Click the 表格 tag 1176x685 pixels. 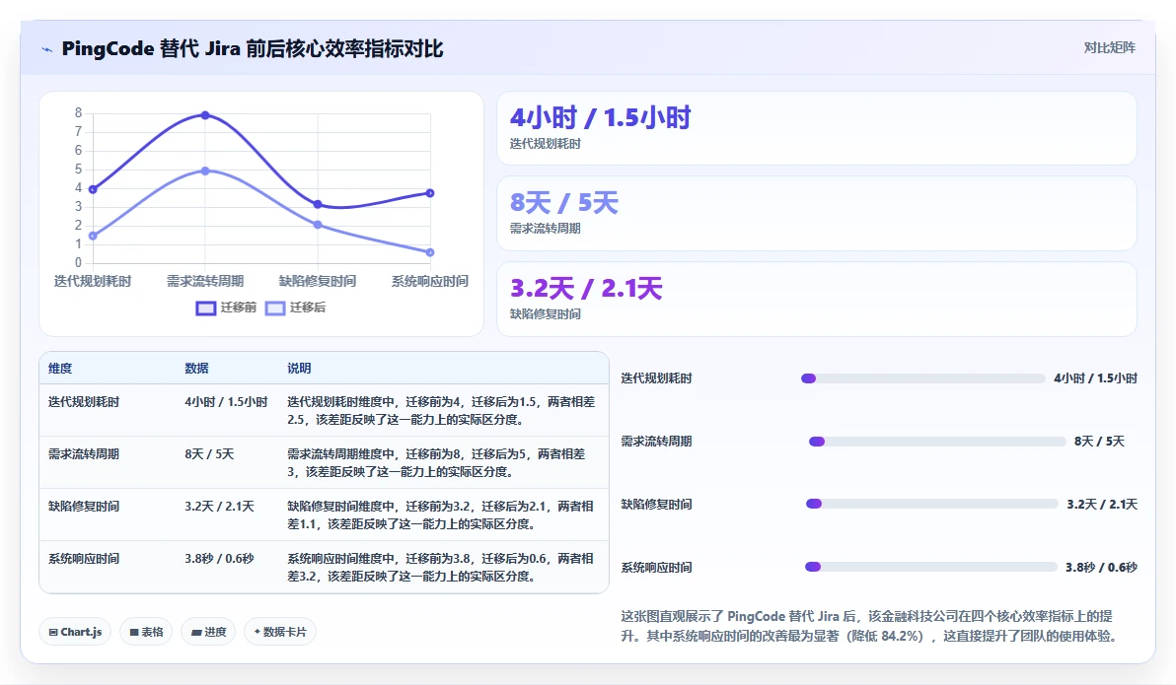146,632
